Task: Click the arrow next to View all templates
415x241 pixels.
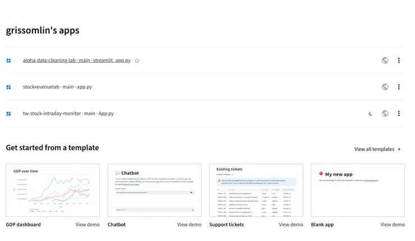Action: point(399,149)
